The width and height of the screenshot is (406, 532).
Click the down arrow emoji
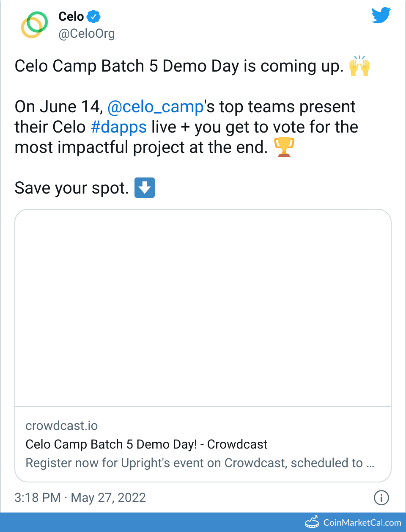pyautogui.click(x=145, y=188)
